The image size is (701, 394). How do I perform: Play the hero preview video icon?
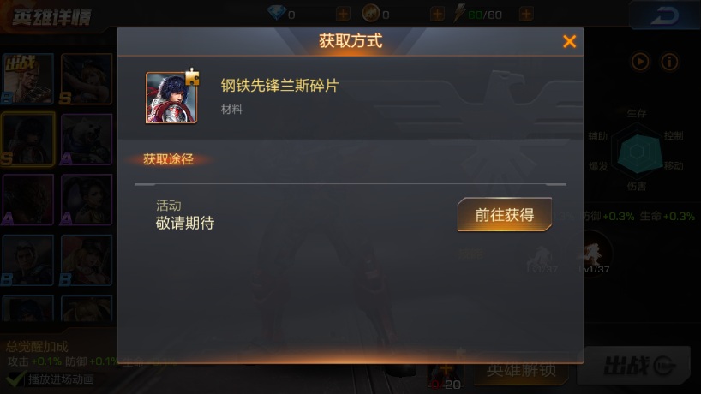pyautogui.click(x=640, y=62)
